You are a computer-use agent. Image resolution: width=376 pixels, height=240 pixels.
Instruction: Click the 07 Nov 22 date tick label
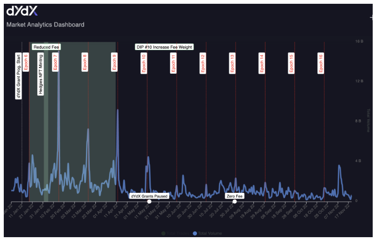[x=332, y=211]
